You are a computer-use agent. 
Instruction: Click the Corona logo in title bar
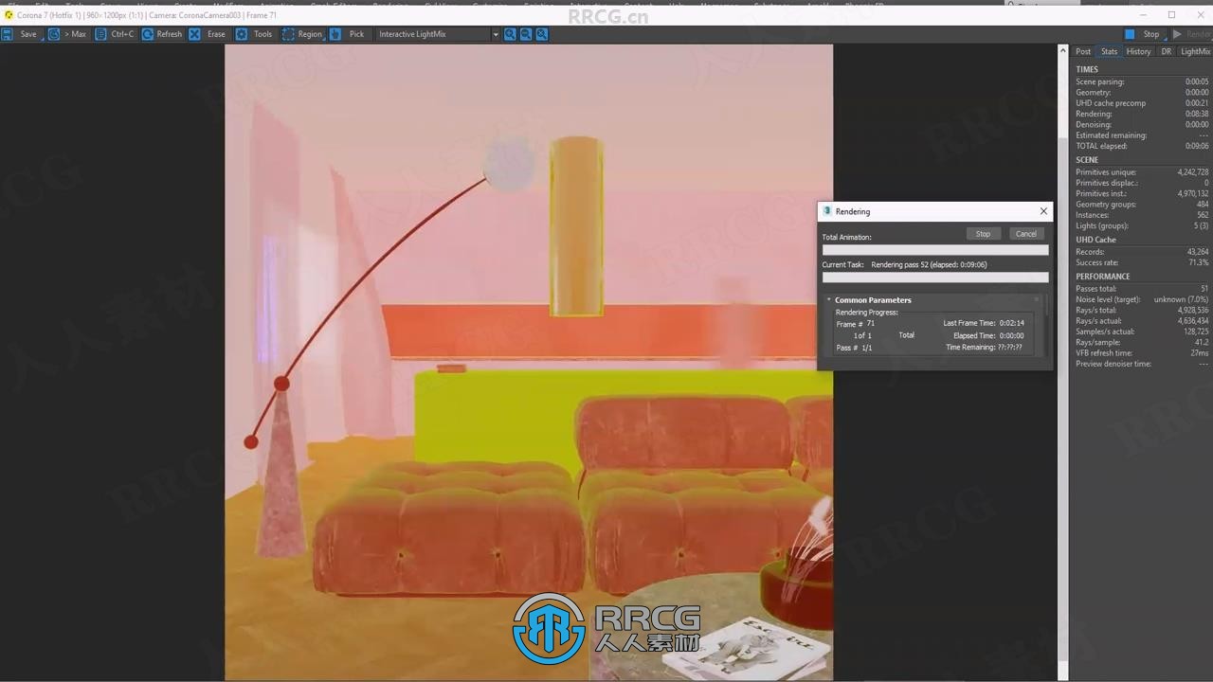pyautogui.click(x=9, y=15)
